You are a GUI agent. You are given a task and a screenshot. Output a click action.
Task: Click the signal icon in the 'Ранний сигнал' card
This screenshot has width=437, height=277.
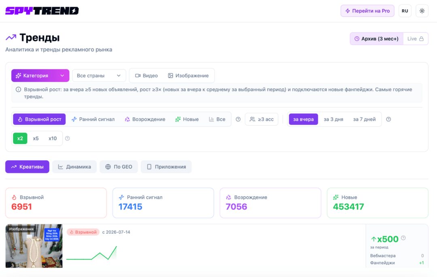click(121, 197)
